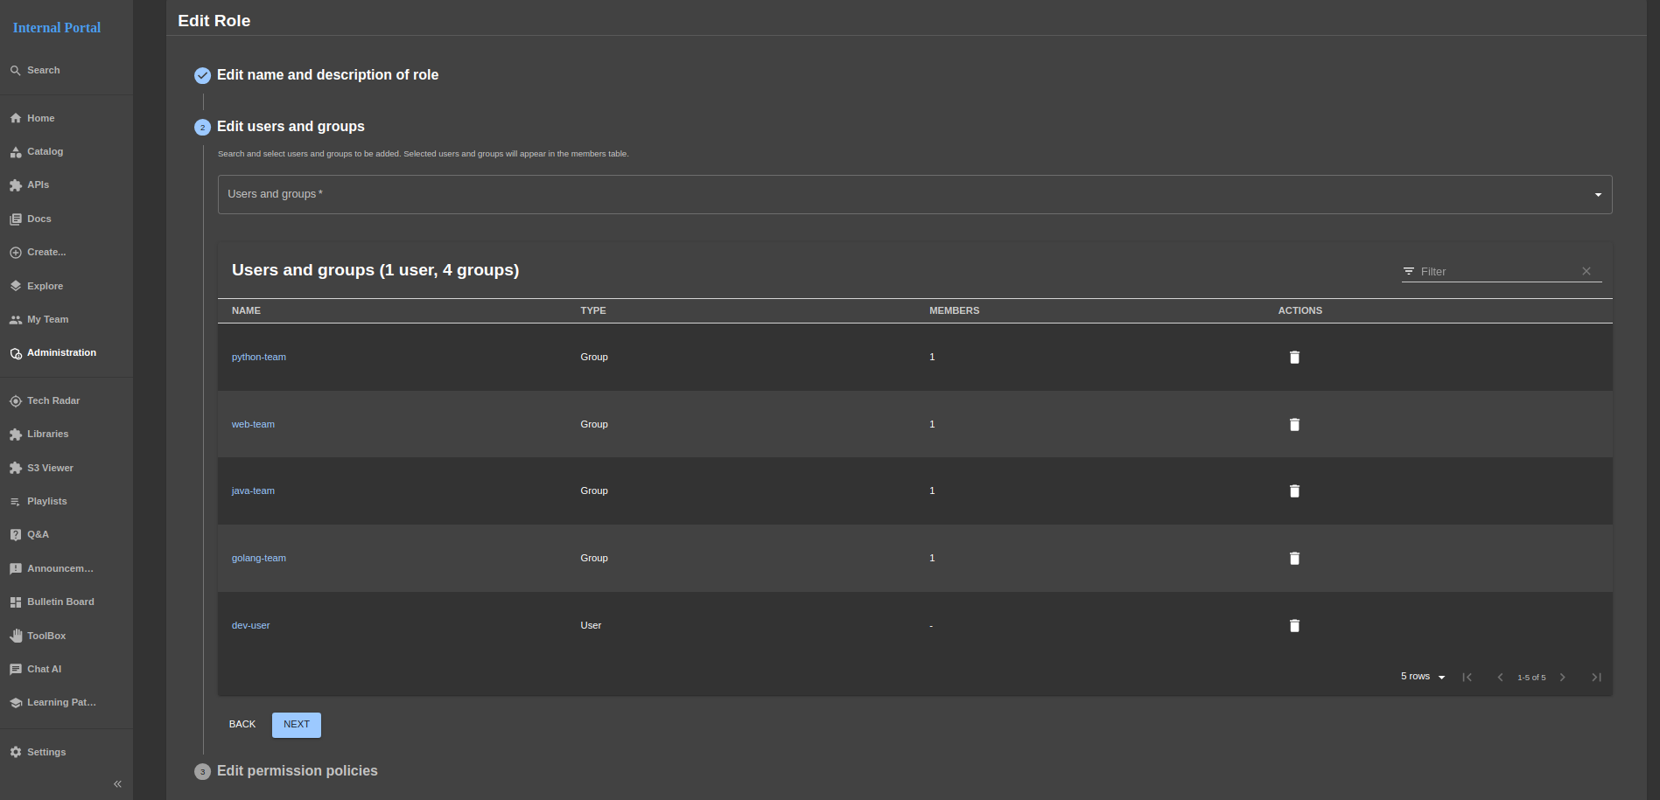Screen dimensions: 1660x800
Task: Expand the 5 rows page size selector
Action: tap(1422, 677)
